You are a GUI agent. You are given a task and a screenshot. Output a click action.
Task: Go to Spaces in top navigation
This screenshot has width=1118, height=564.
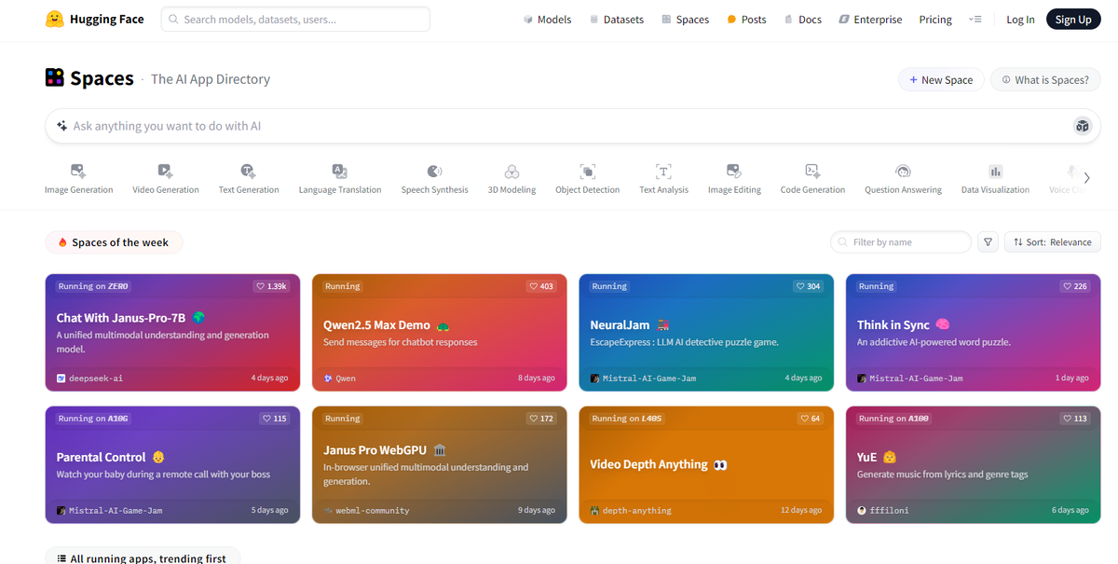coord(685,19)
